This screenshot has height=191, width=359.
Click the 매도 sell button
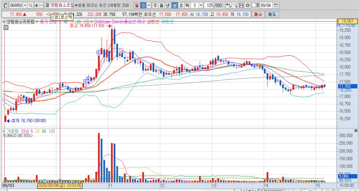pos(272,14)
